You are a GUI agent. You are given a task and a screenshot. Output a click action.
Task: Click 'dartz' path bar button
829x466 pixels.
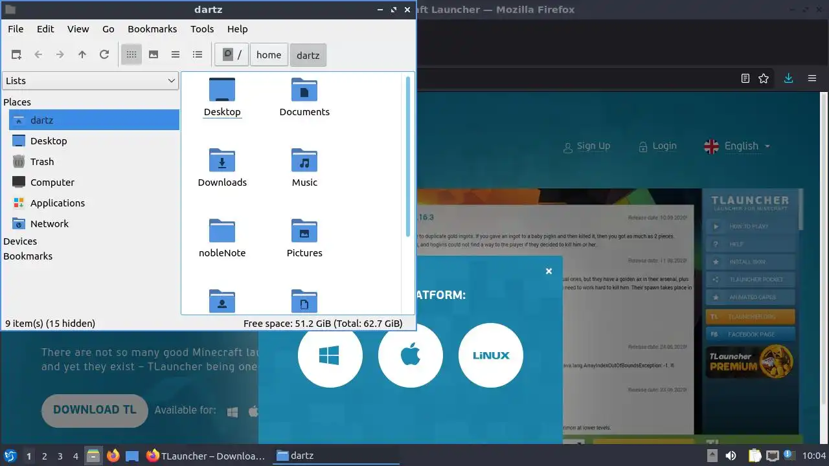pyautogui.click(x=308, y=55)
